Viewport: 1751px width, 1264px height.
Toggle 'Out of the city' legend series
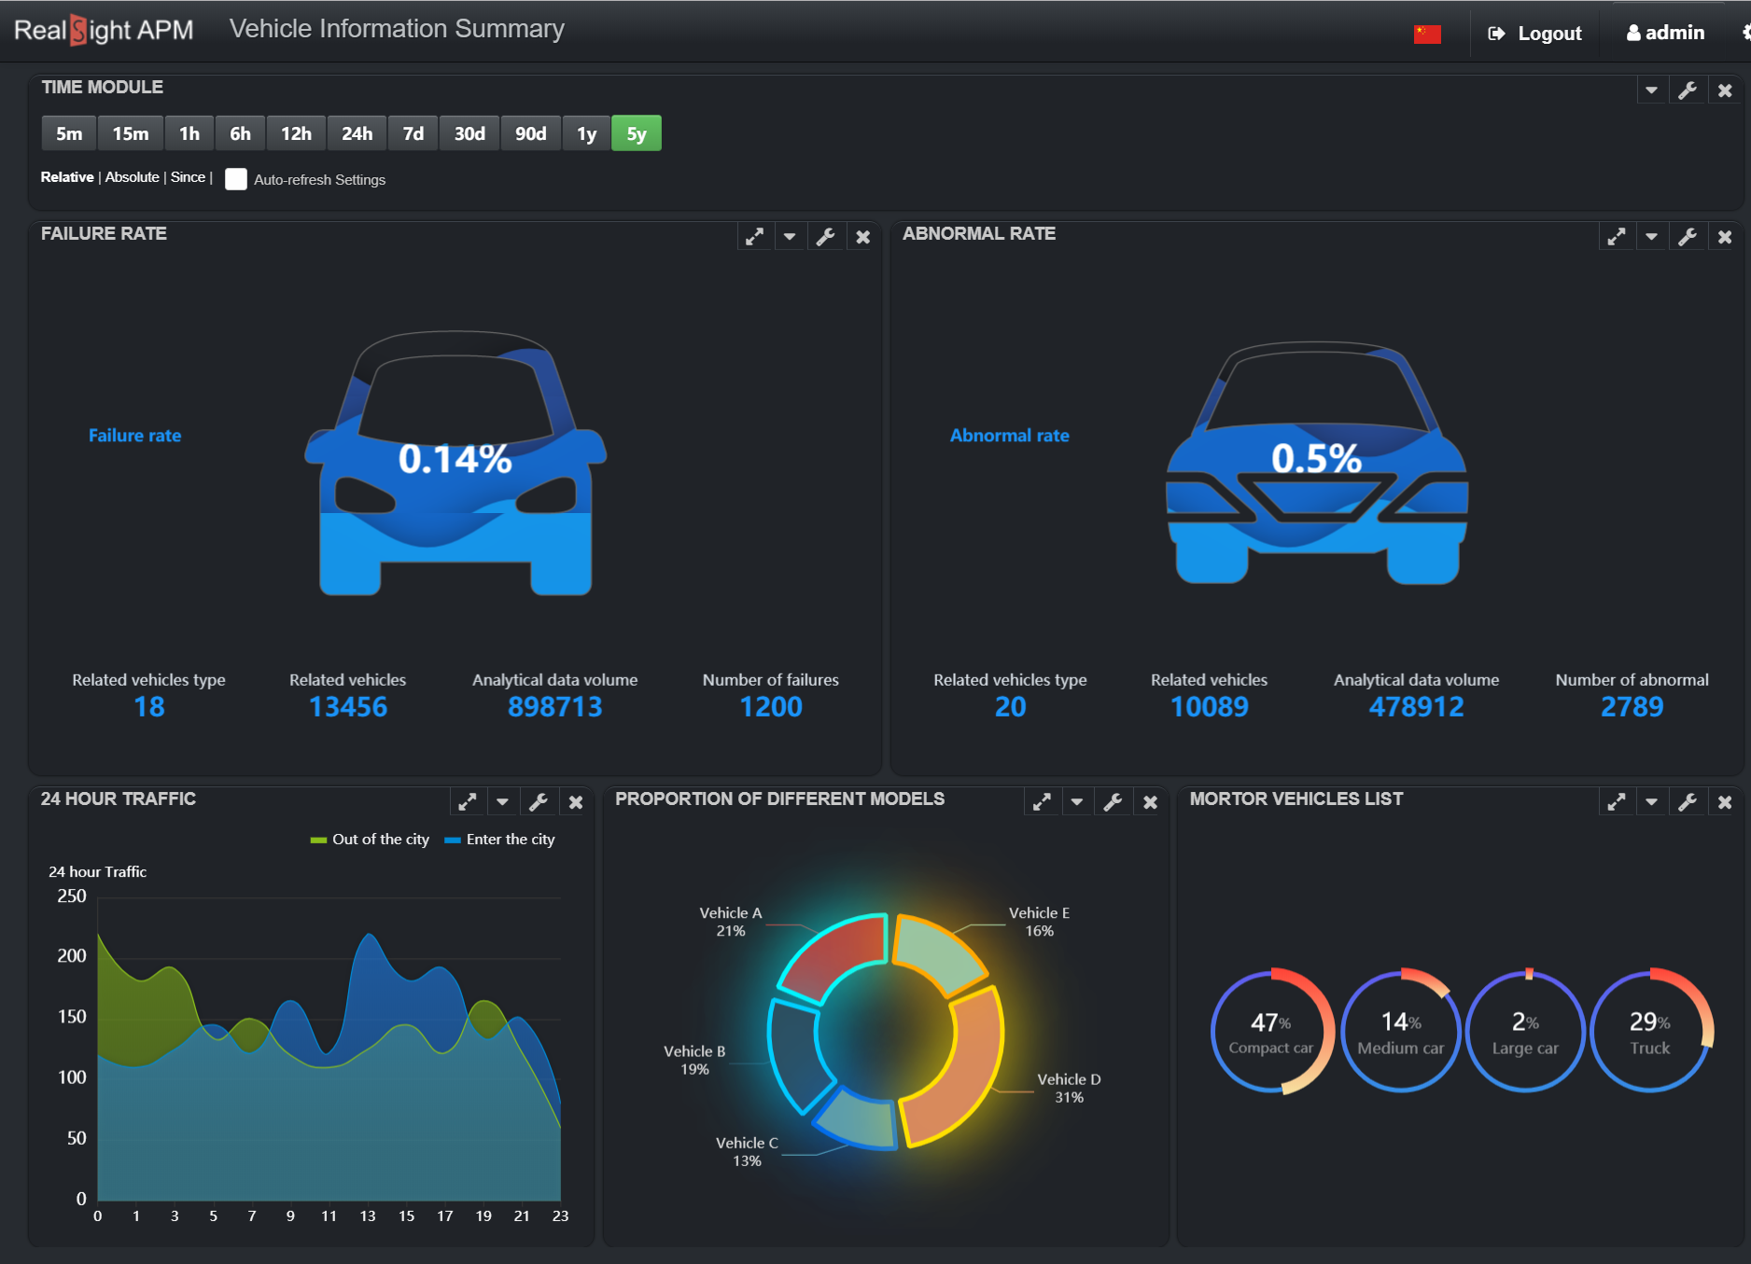370,840
